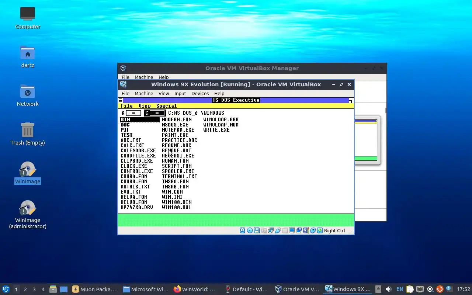
Task: Open Help menu in VirtualBox Manager window
Action: tap(164, 77)
